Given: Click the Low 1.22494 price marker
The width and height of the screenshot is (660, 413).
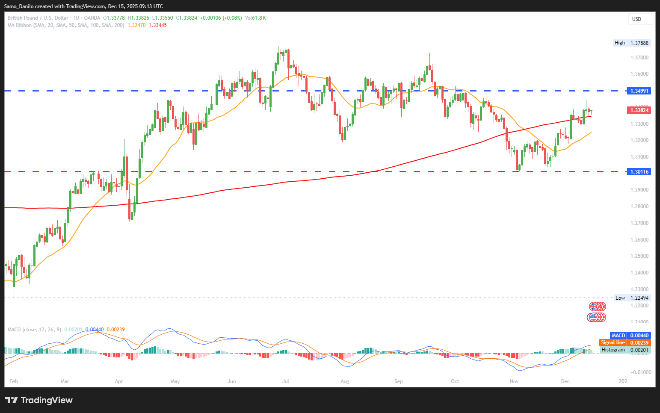Looking at the screenshot, I should (x=632, y=298).
